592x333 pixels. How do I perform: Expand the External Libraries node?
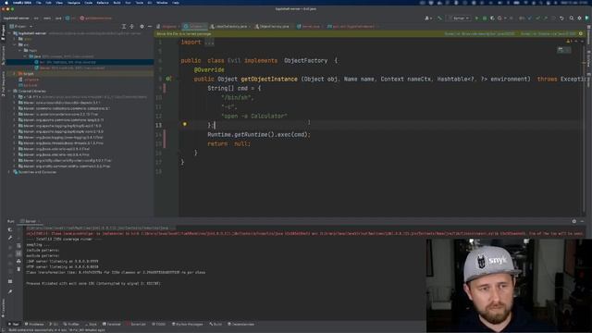coord(10,91)
